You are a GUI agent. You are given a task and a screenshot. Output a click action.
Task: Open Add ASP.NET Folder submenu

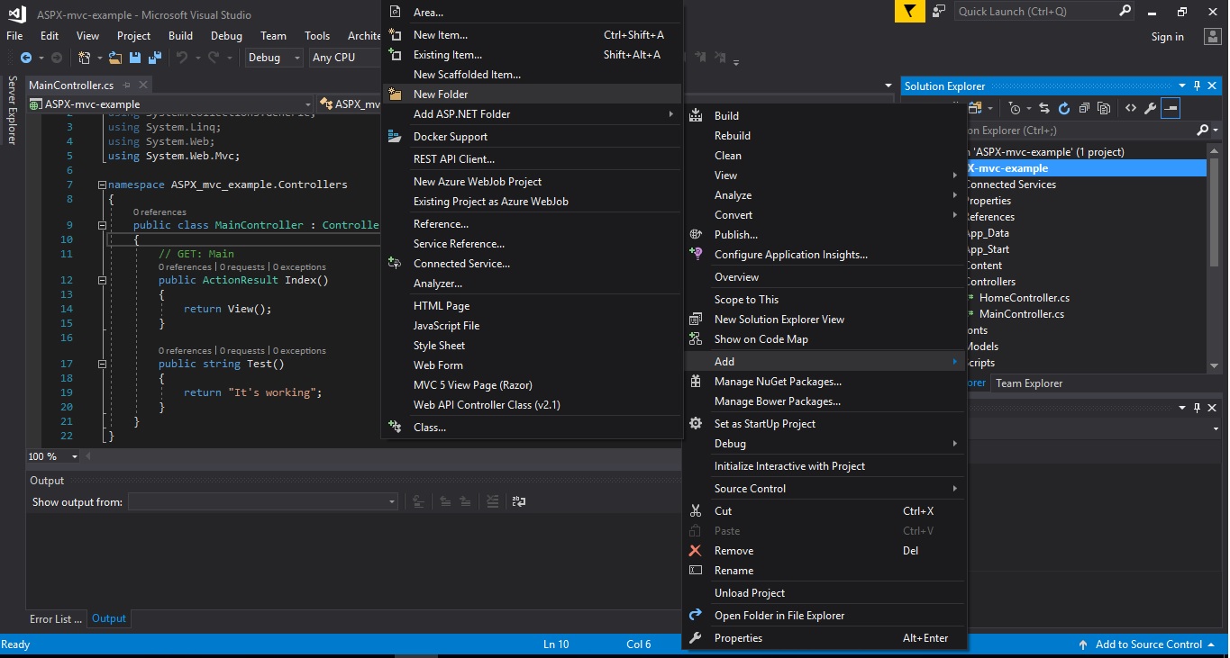click(x=532, y=114)
